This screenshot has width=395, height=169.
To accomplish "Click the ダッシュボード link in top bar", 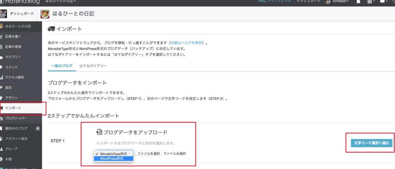I will coord(308,2).
